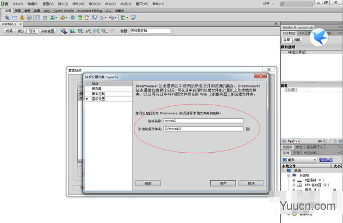This screenshot has width=343, height=223.
Task: Select 版本控制 category in site setup
Action: click(x=109, y=94)
